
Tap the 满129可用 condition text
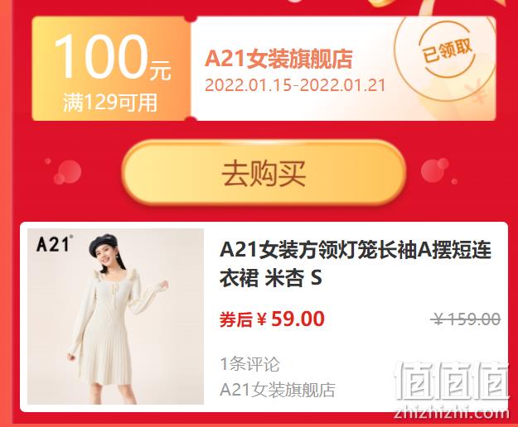110,103
